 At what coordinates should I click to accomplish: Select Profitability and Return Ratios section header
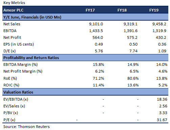pyautogui.click(x=31, y=58)
